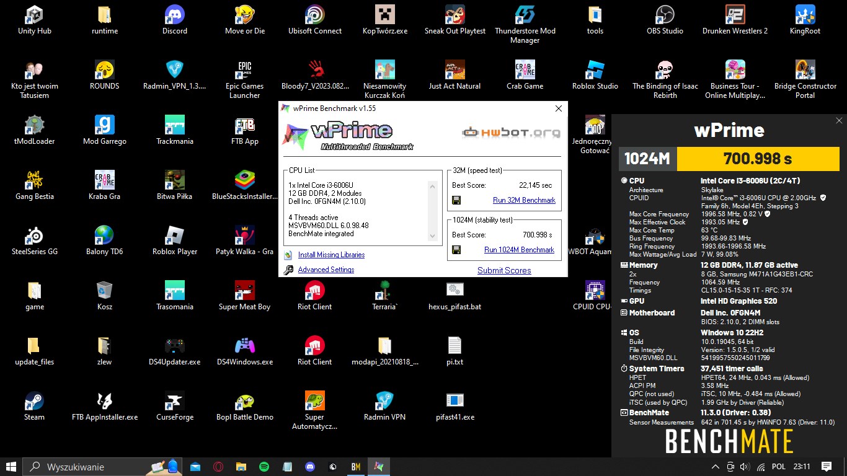Open the Kosz recycle bin icon
847x476 pixels.
tap(105, 296)
